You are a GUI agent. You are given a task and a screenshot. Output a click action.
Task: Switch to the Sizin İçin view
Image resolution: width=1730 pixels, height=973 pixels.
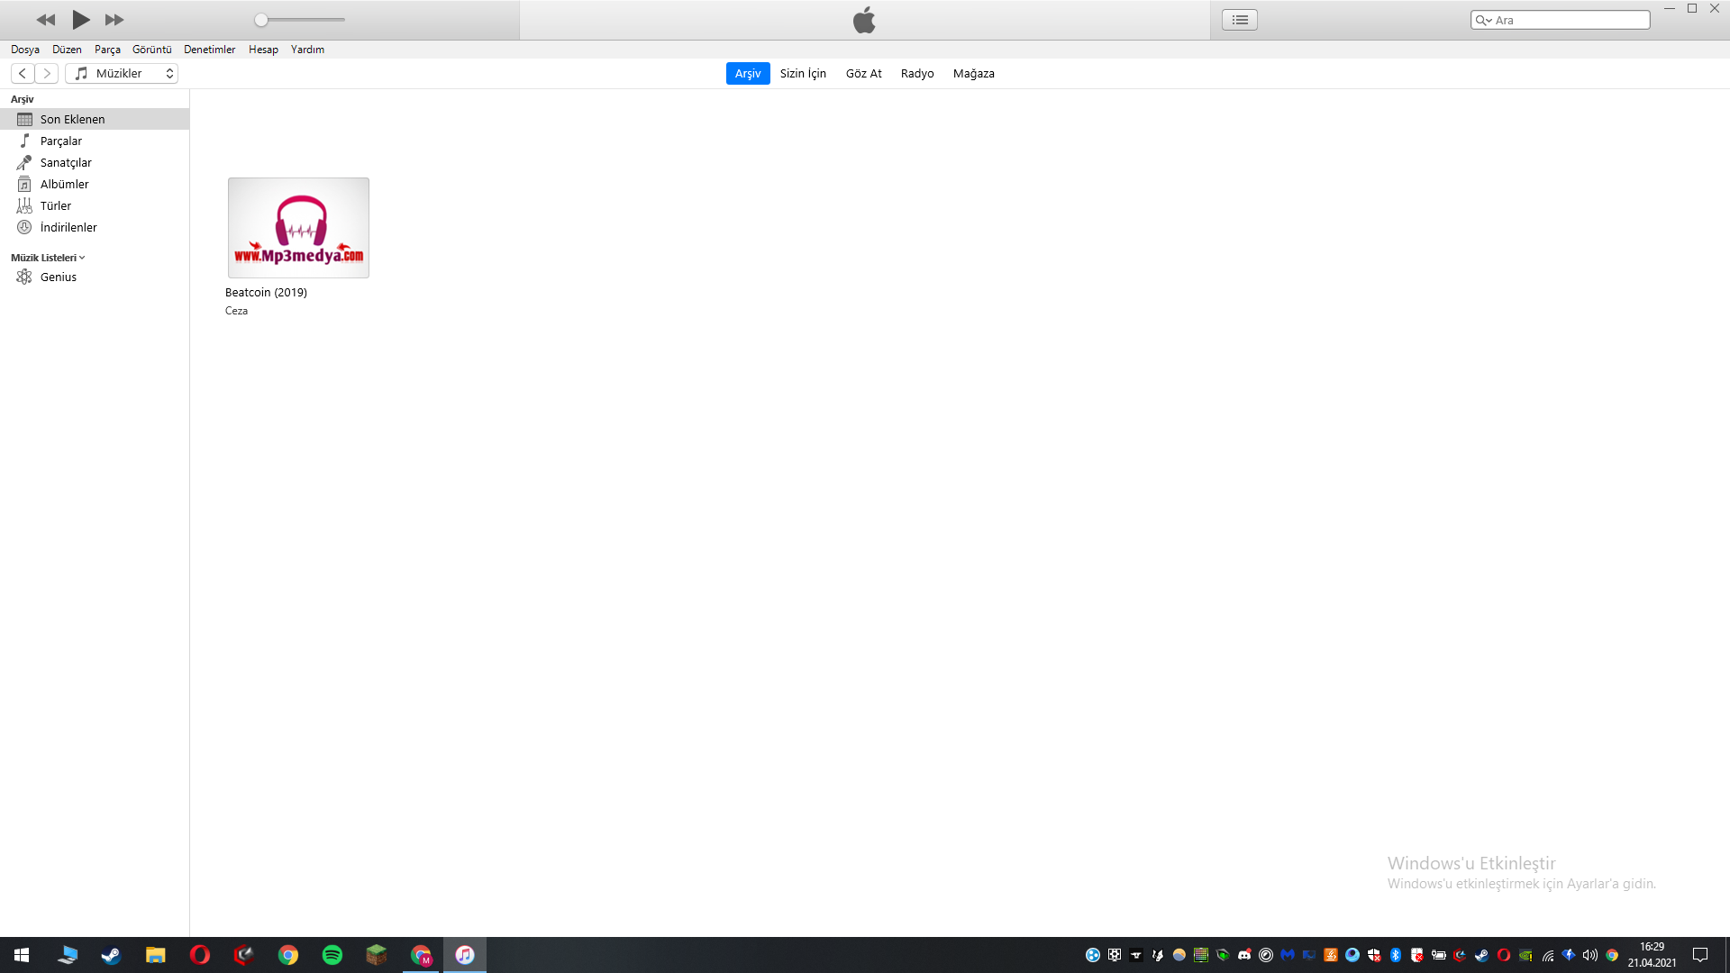[803, 73]
